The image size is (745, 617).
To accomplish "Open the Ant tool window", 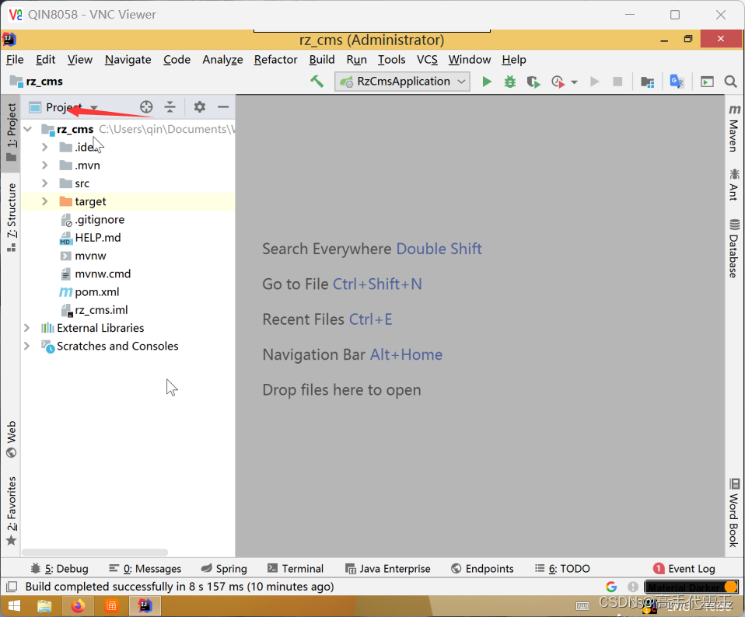I will coord(734,185).
